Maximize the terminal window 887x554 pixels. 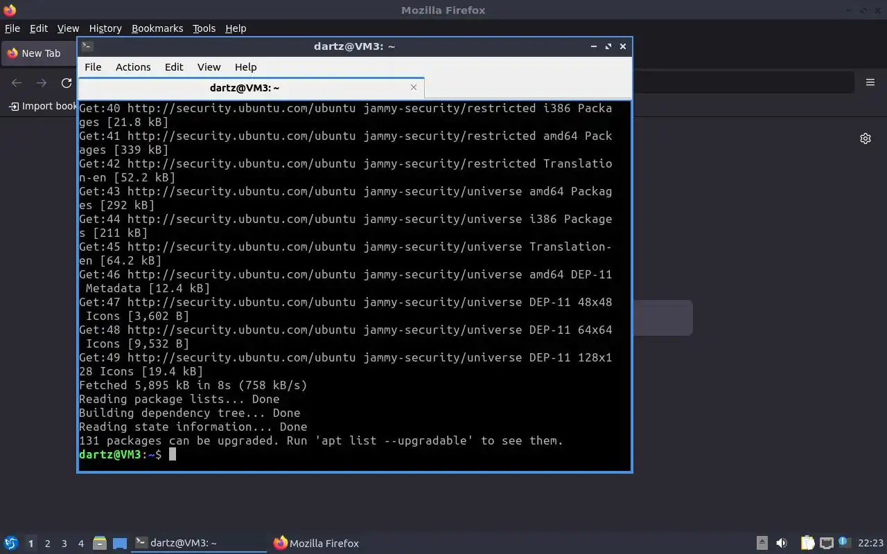coord(608,46)
